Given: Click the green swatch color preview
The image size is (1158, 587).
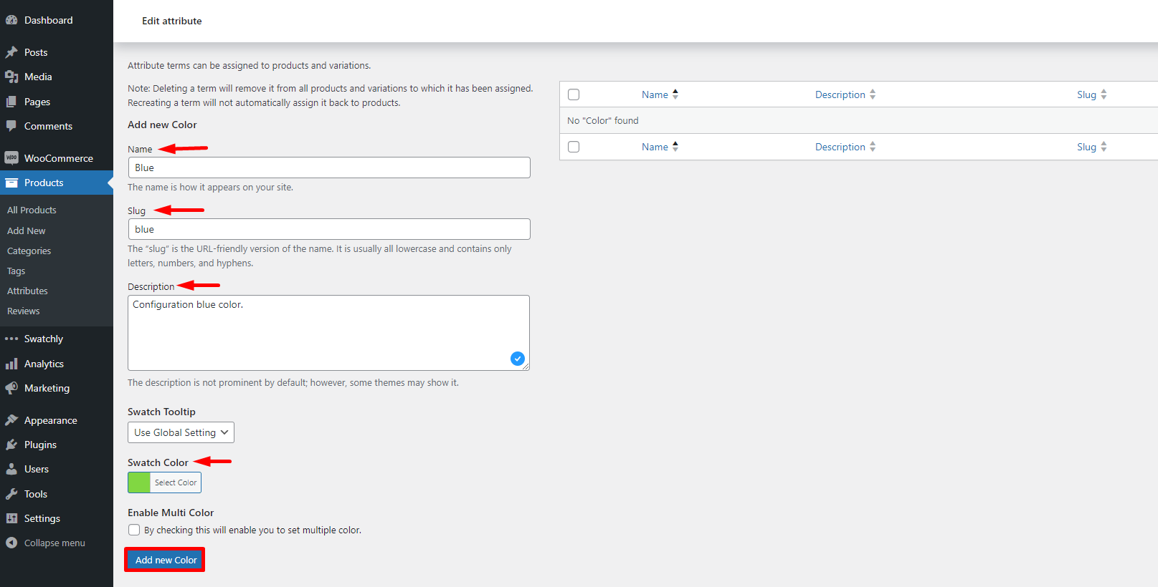Looking at the screenshot, I should 139,482.
